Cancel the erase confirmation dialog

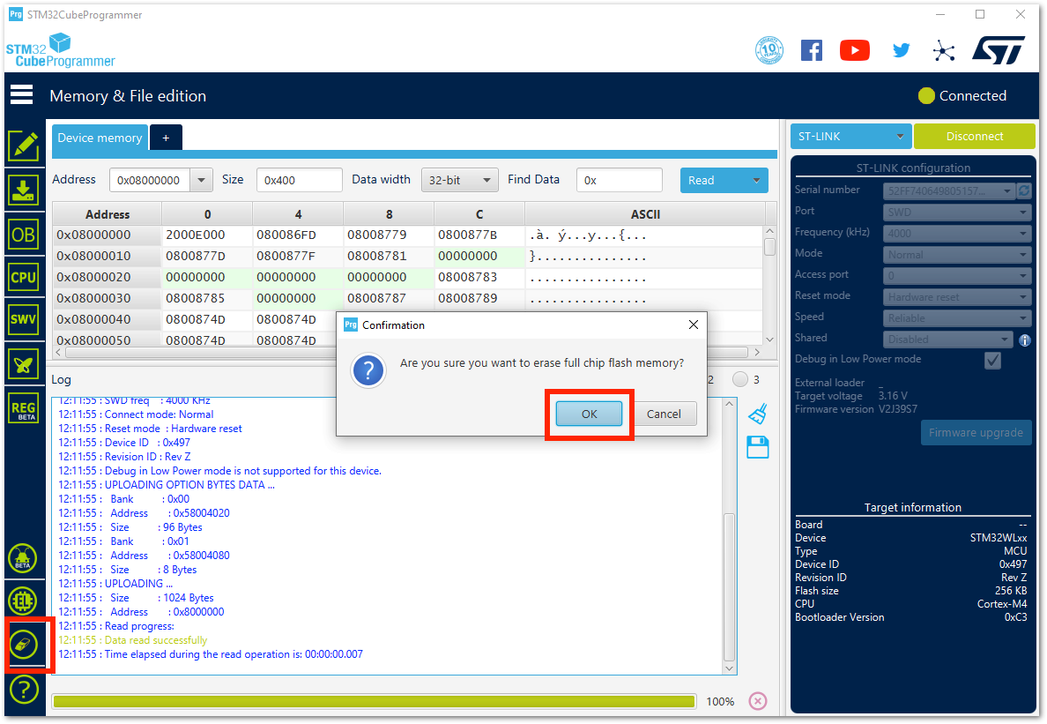pyautogui.click(x=664, y=414)
